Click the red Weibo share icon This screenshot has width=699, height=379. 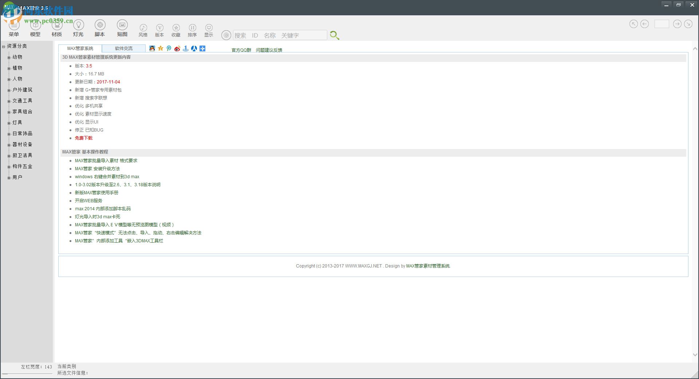(x=177, y=48)
